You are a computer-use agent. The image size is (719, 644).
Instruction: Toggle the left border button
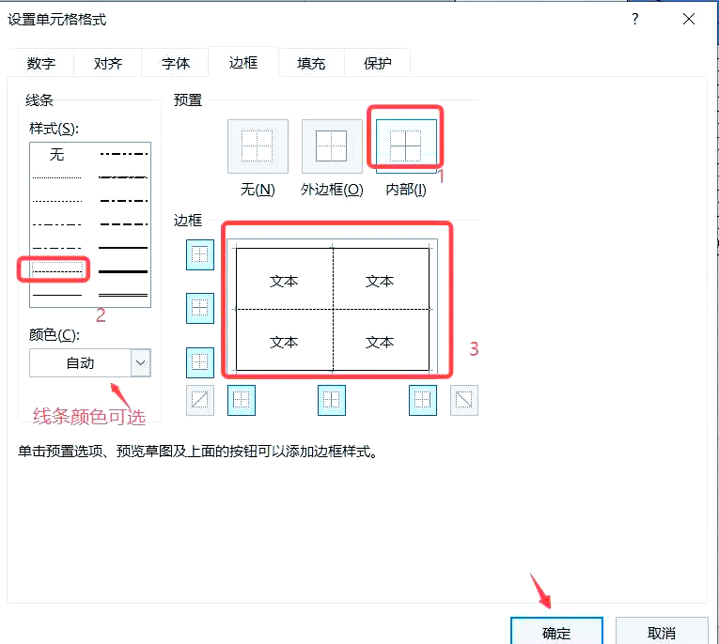click(x=242, y=400)
